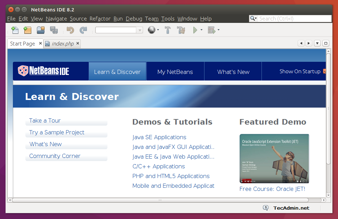Open Java EE & Java Web Applications link
Screen dimensions: 338x219
click(173, 157)
